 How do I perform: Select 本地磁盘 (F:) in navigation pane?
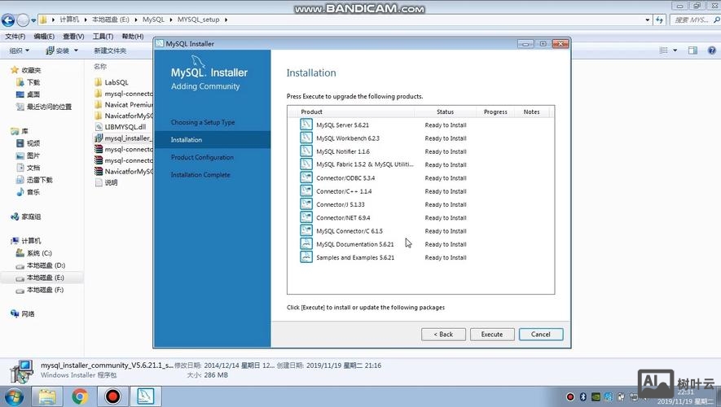click(45, 290)
